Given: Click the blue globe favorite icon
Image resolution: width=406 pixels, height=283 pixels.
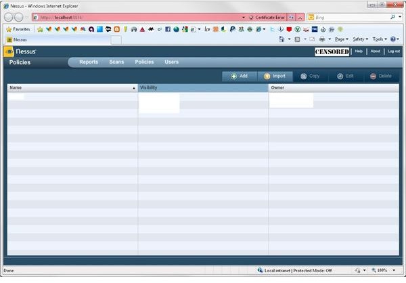Looking at the screenshot, I should (x=177, y=29).
